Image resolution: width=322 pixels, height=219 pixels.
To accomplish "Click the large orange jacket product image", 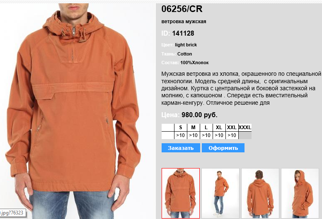I will [74, 111].
